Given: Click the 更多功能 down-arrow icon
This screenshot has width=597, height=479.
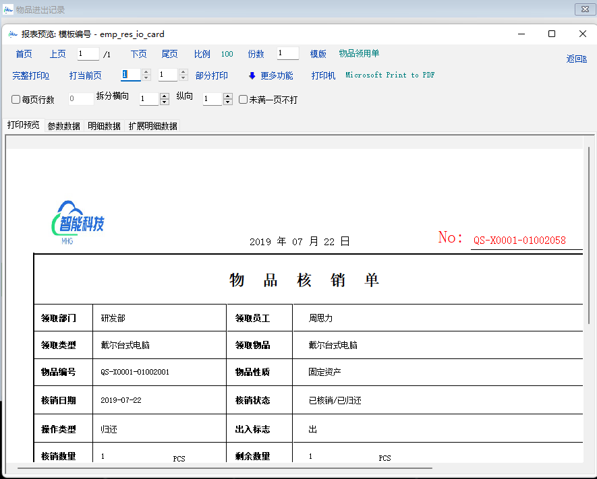Looking at the screenshot, I should (x=252, y=75).
